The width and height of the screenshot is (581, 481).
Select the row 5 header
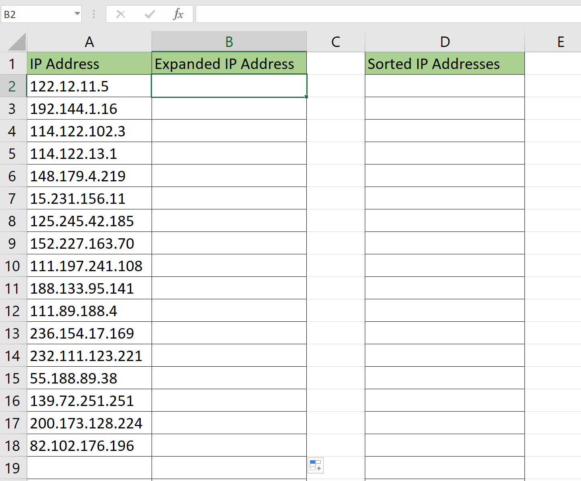(12, 153)
